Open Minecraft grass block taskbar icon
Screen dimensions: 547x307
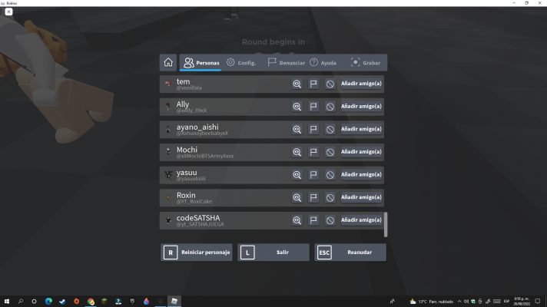[104, 301]
